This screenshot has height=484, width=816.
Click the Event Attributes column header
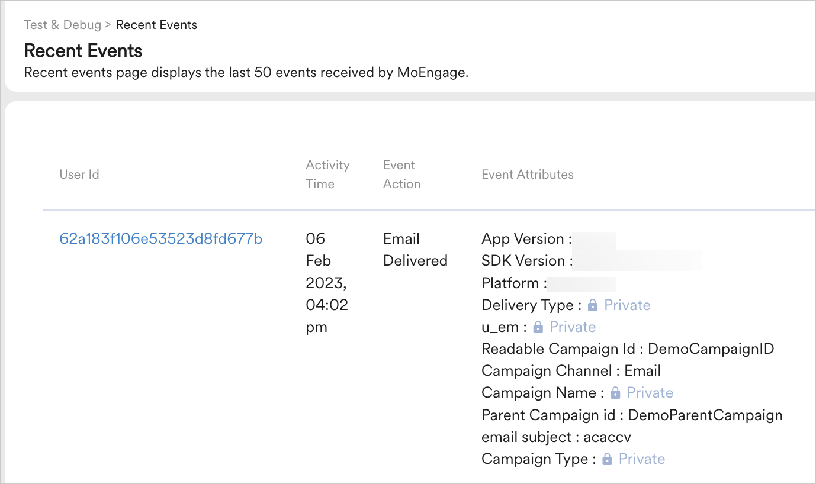tap(527, 175)
